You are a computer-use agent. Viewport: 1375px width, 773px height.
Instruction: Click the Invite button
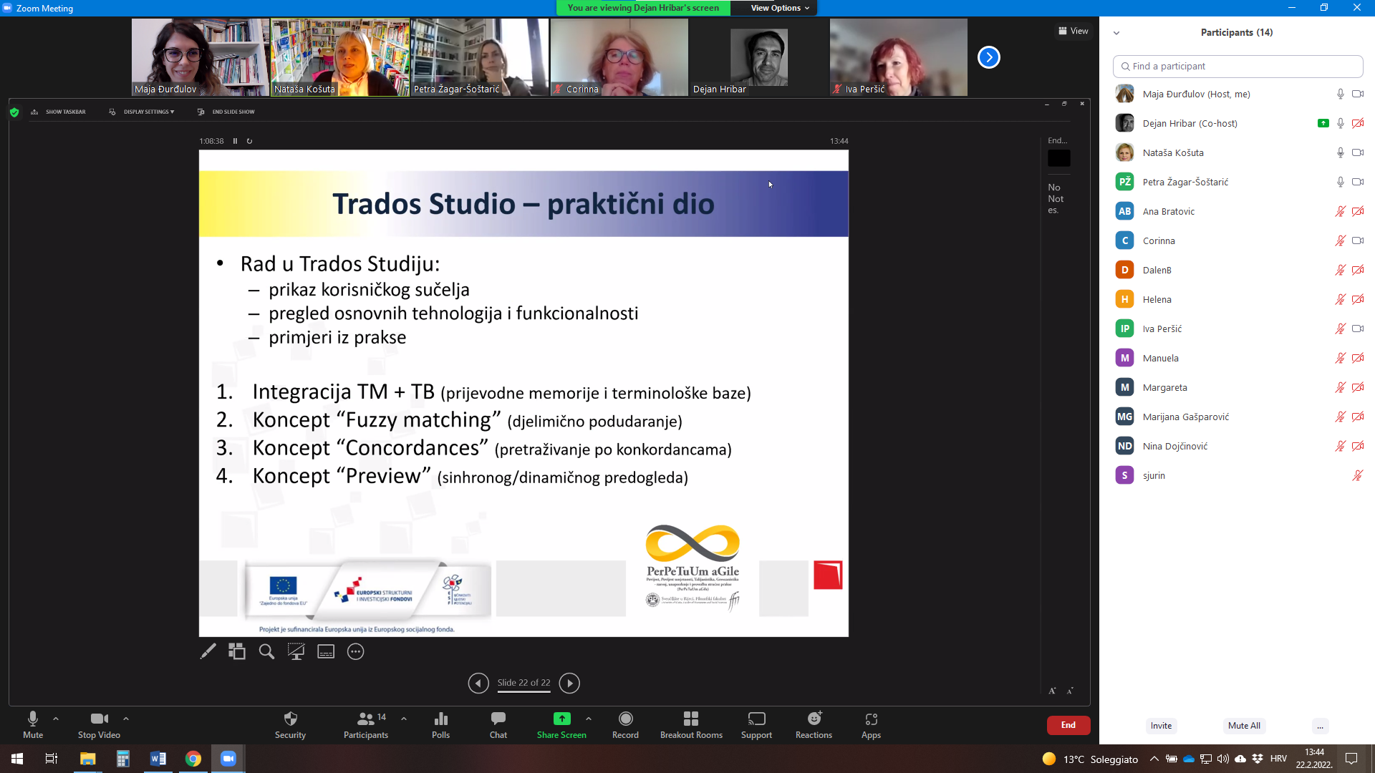1161,725
